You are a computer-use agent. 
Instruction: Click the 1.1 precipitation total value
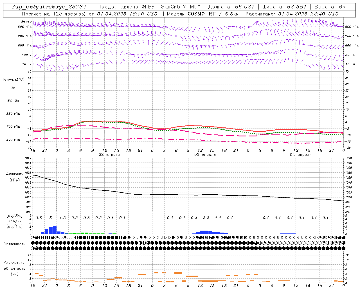218,218
